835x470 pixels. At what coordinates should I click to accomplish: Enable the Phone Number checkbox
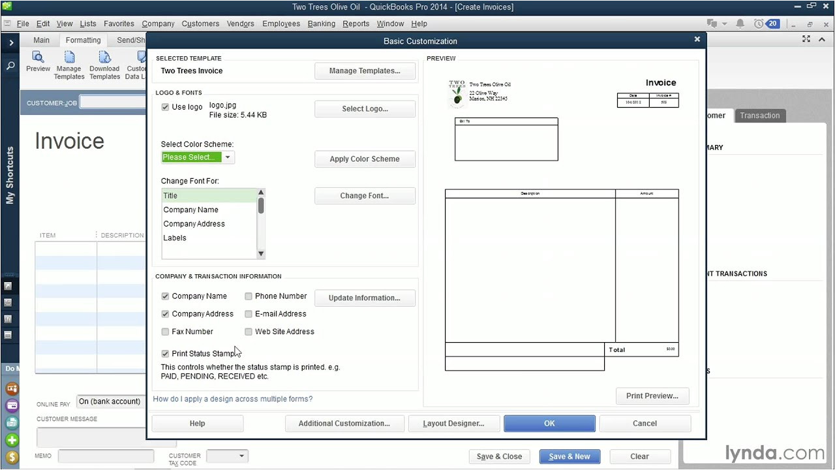[249, 296]
